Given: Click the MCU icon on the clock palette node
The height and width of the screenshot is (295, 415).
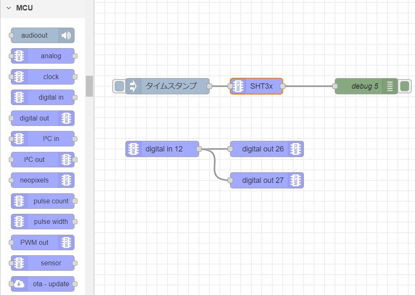Looking at the screenshot, I should tap(18, 77).
